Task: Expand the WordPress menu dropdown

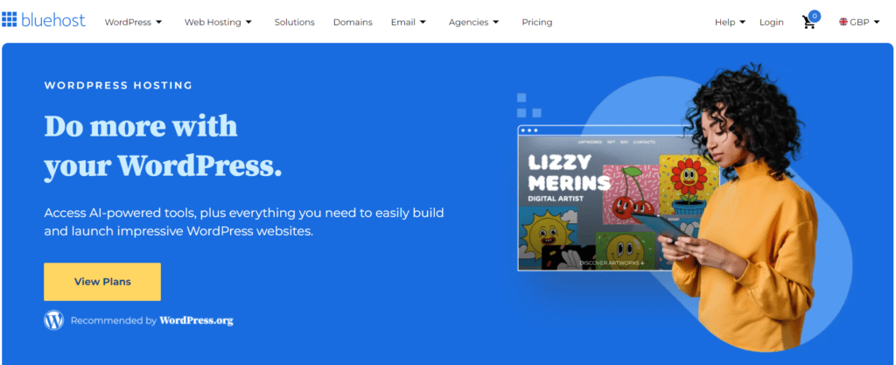Action: [x=133, y=22]
